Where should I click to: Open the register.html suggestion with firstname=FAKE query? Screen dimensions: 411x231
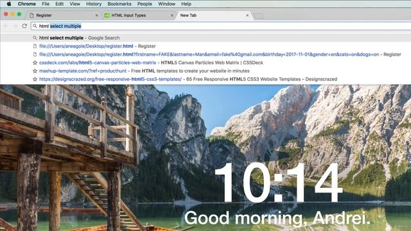205,54
